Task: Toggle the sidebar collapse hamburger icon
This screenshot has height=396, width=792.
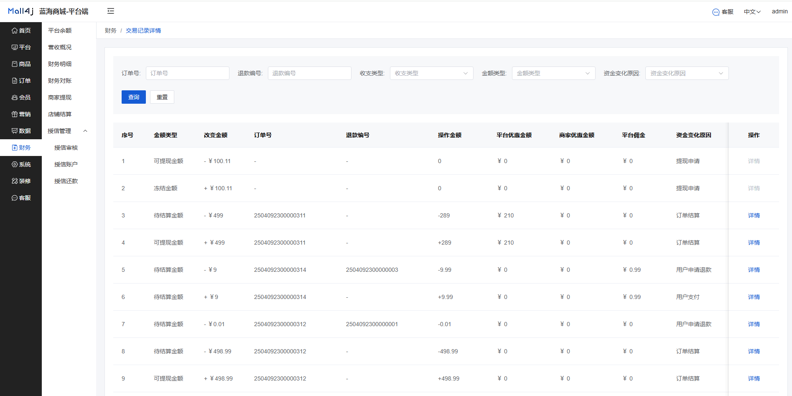Action: [x=111, y=11]
